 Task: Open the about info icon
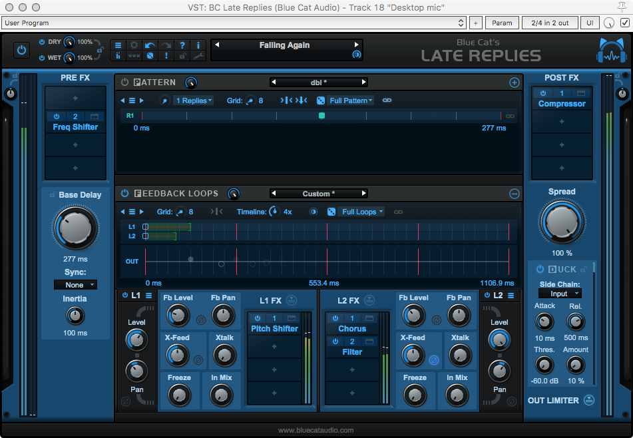click(198, 45)
